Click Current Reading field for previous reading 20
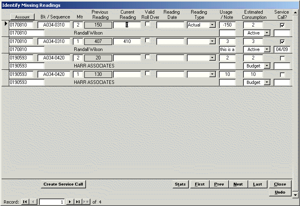The image size is (300, 206). pos(127,58)
